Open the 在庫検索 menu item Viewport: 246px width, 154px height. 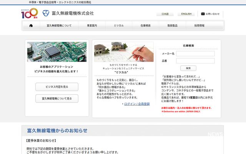(x=146, y=25)
